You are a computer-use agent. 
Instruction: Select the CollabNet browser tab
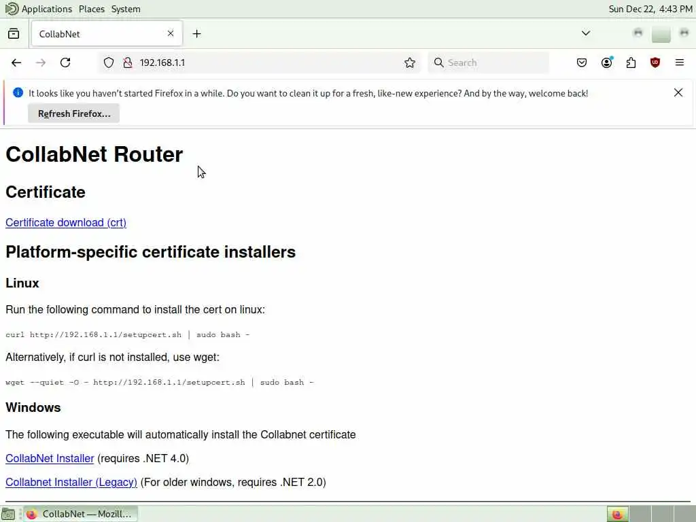tap(107, 34)
